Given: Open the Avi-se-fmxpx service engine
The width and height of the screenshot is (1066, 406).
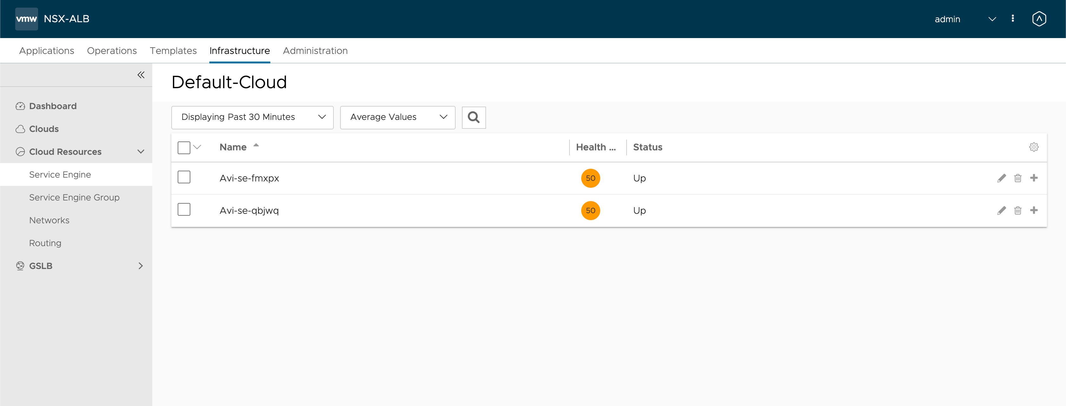Looking at the screenshot, I should [x=249, y=178].
